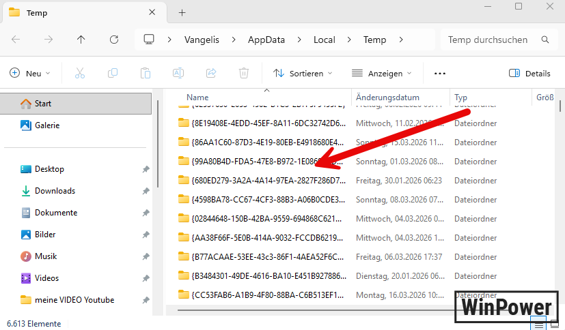This screenshot has width=565, height=330.
Task: Open the Neu dropdown menu
Action: coord(29,74)
